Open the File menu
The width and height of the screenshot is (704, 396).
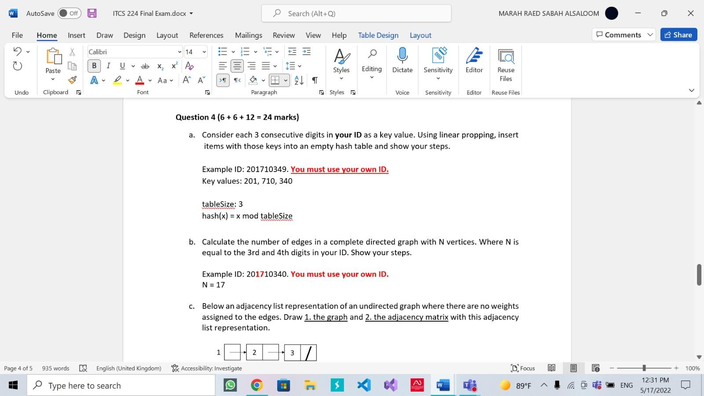17,35
